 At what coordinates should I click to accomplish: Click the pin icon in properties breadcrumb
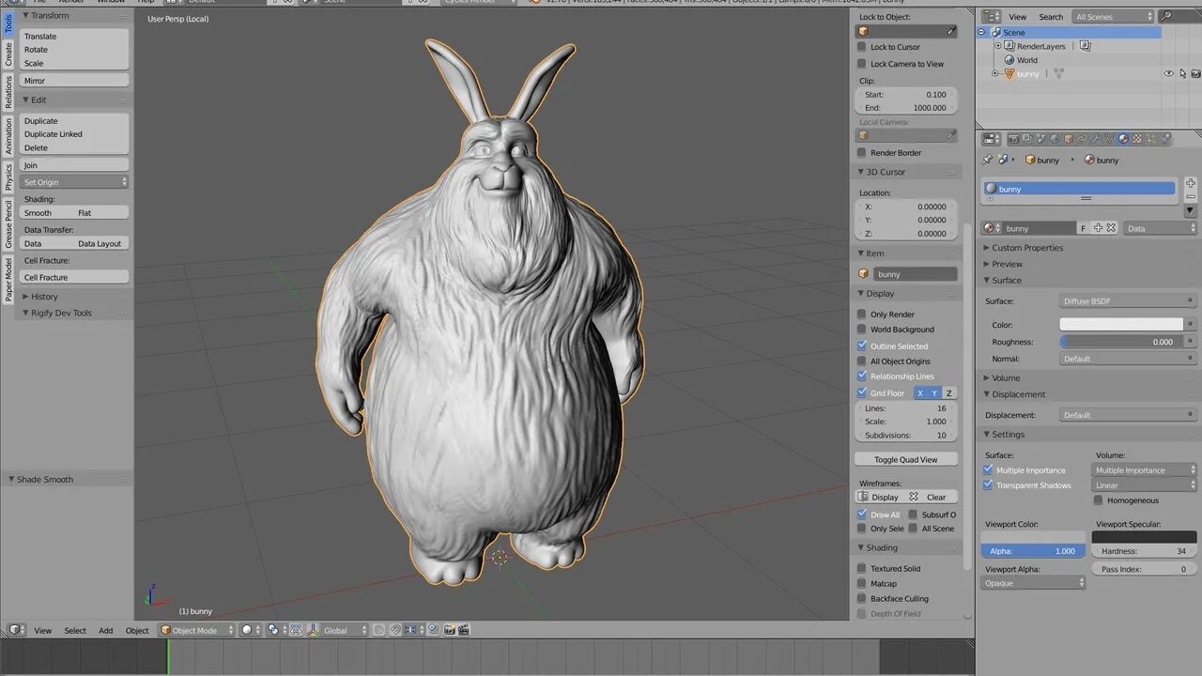(987, 160)
